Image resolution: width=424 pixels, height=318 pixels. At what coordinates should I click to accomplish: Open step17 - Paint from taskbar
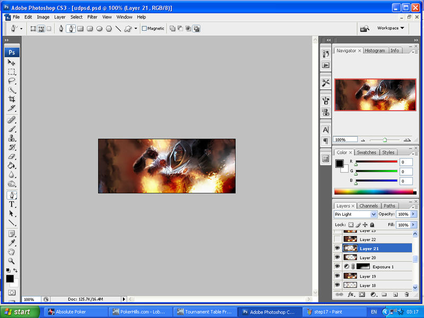334,312
